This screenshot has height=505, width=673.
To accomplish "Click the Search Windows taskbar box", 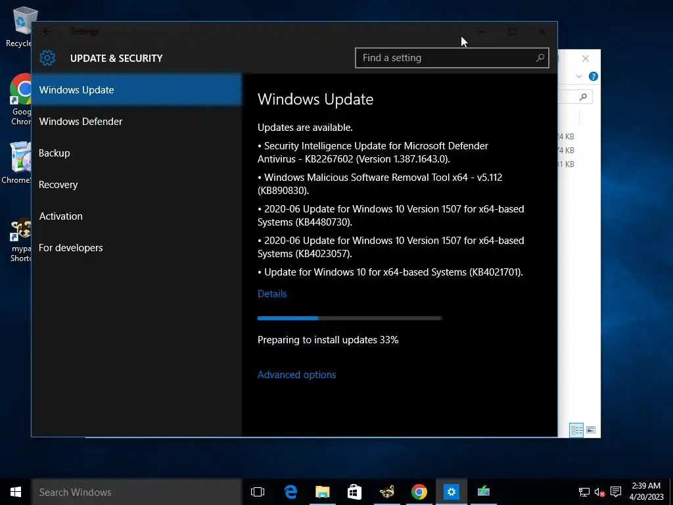I will point(137,492).
